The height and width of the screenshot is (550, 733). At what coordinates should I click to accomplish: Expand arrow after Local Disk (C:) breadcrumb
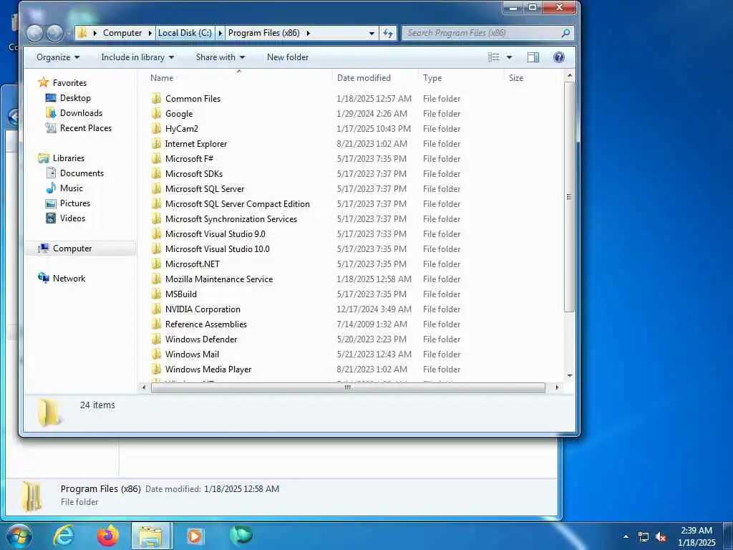pos(220,33)
